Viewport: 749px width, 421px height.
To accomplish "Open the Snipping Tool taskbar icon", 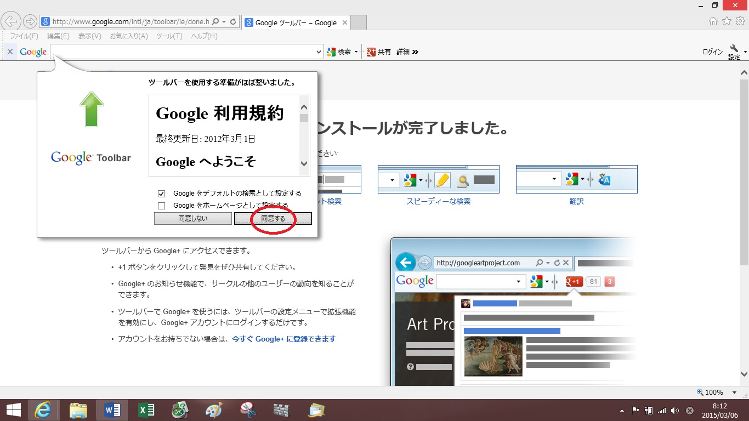I will point(248,410).
